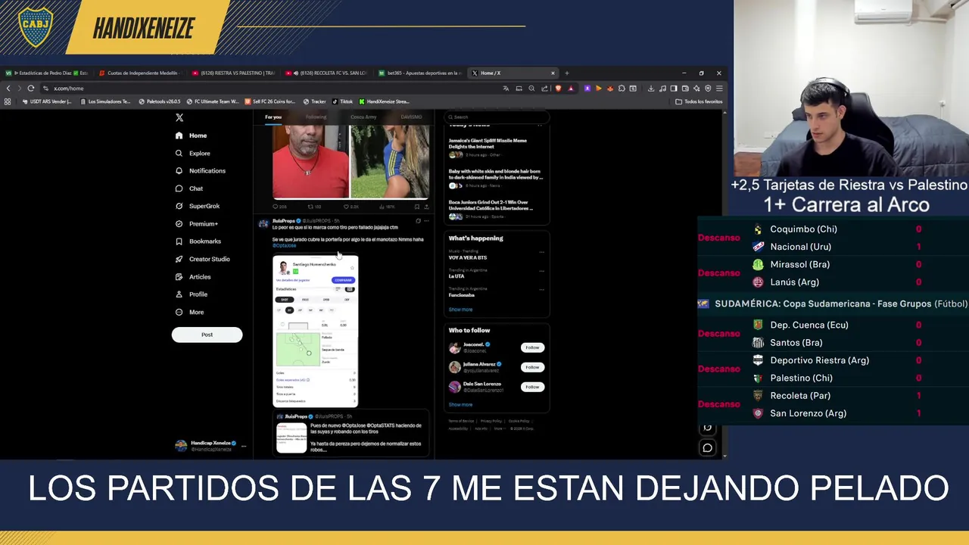Screen dimensions: 969x545
Task: Open the Tiktok bookmark
Action: pyautogui.click(x=342, y=101)
